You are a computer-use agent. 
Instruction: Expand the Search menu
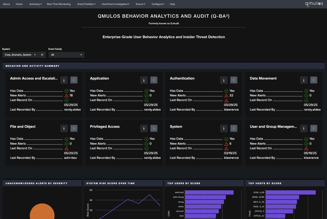click(x=140, y=4)
